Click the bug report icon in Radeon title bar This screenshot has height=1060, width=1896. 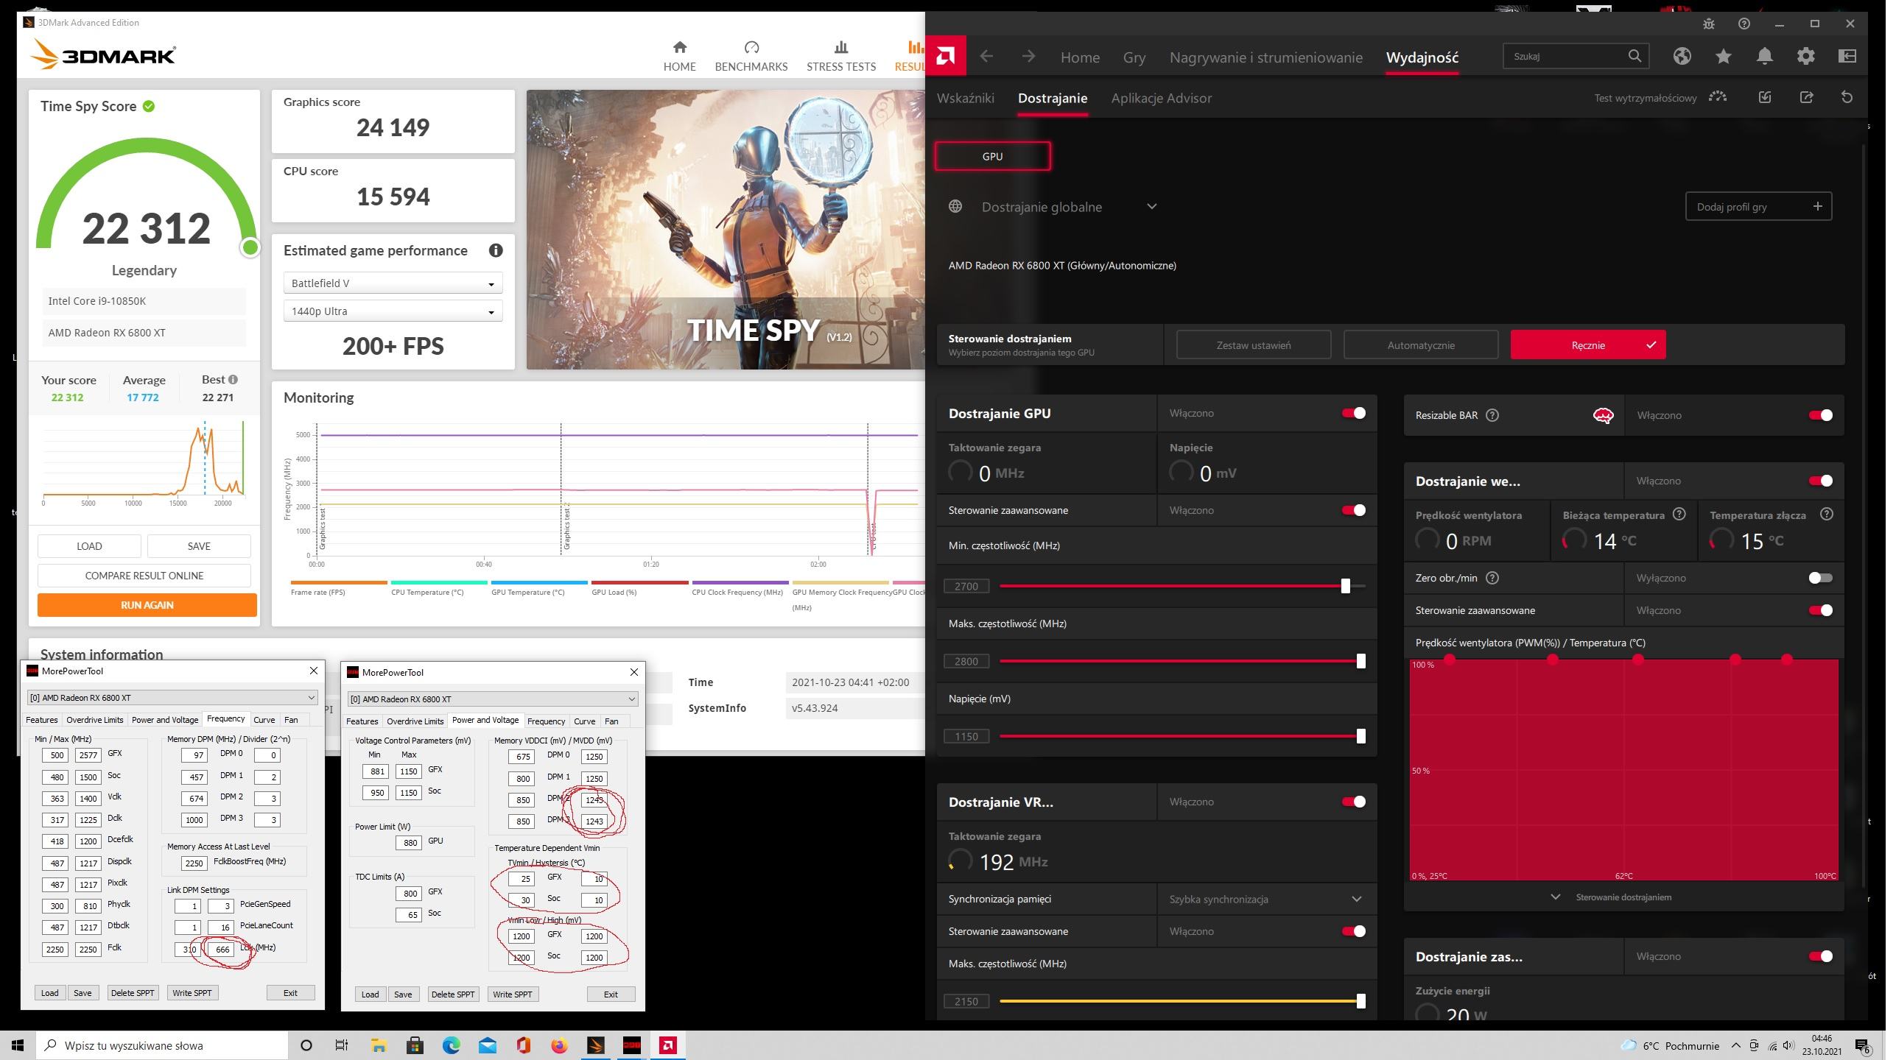(1708, 24)
